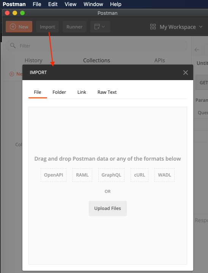The width and height of the screenshot is (208, 273).
Task: Close the Import dialog with the X
Action: pyautogui.click(x=186, y=73)
